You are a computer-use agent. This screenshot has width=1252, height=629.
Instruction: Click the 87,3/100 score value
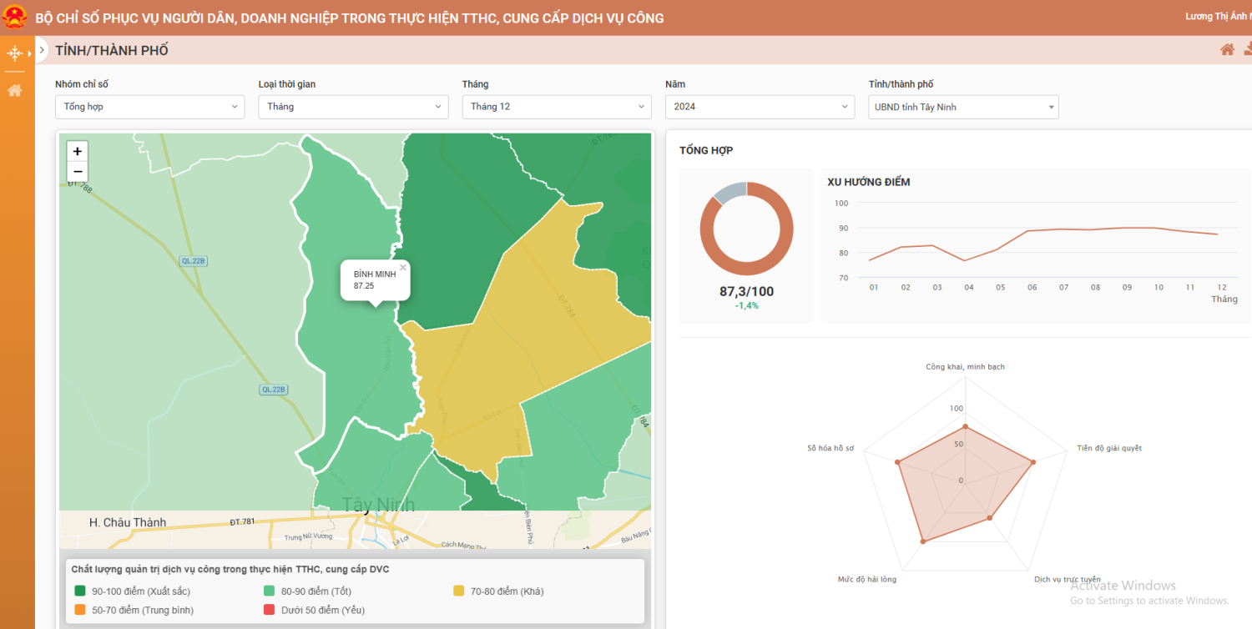746,292
